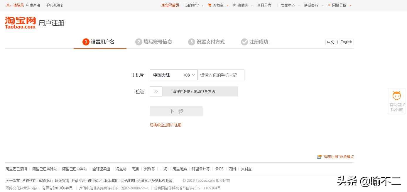Click the phone number input field

(221, 75)
